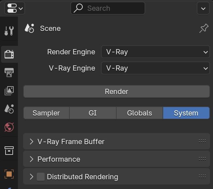Open the Render Engine dropdown

(155, 52)
